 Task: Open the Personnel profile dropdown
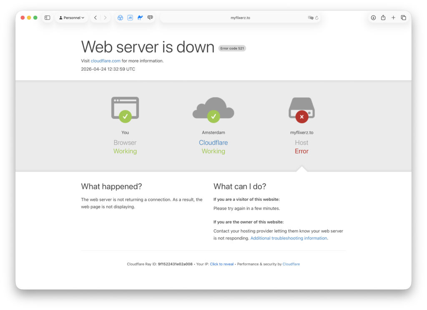pyautogui.click(x=72, y=17)
